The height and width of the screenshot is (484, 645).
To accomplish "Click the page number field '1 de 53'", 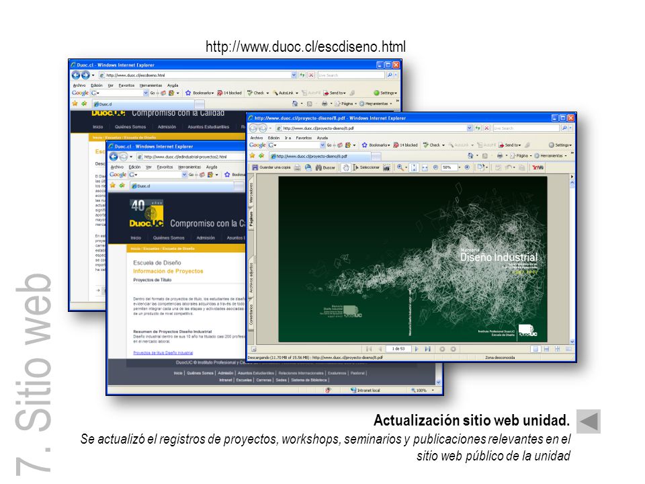I will 398,349.
